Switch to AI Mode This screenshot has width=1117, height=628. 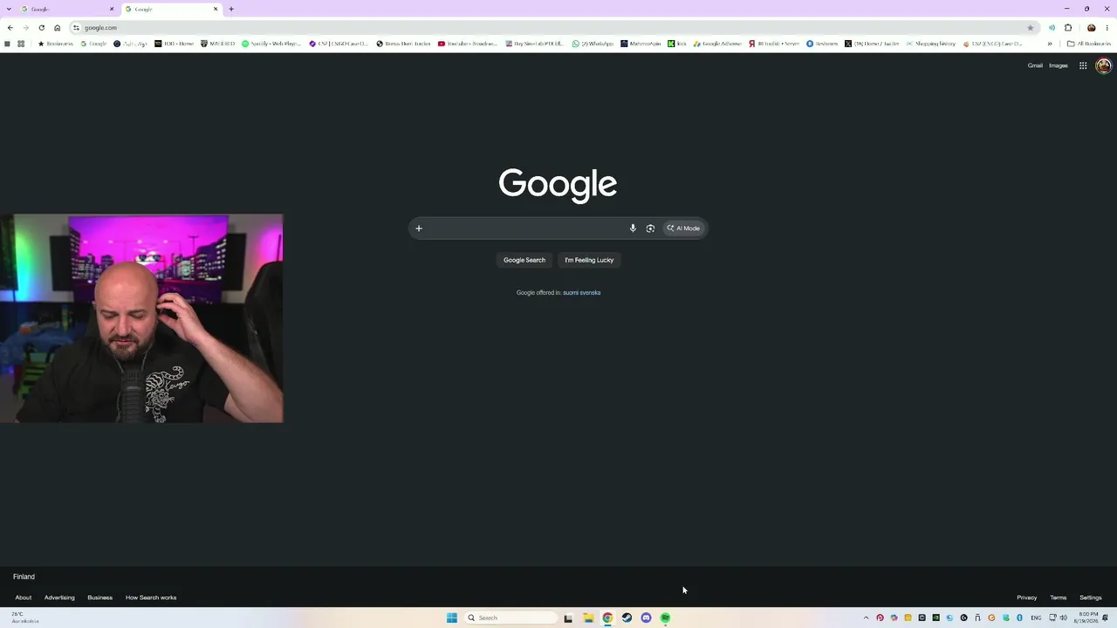(683, 229)
